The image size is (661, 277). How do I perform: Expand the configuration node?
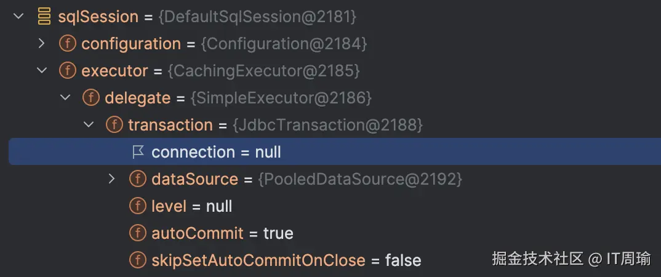click(x=42, y=44)
